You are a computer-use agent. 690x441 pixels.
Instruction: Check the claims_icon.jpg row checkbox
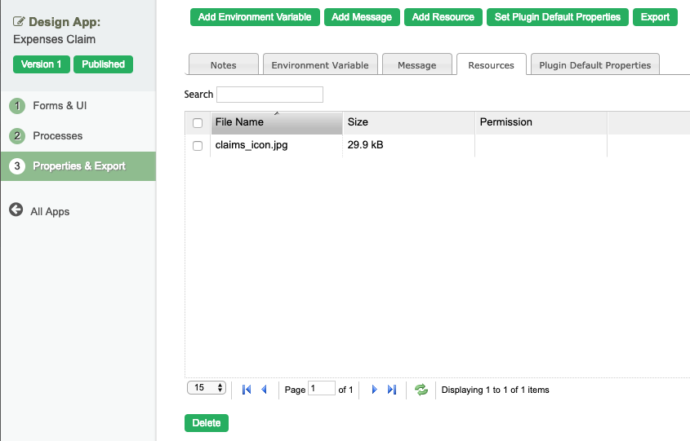(x=197, y=146)
